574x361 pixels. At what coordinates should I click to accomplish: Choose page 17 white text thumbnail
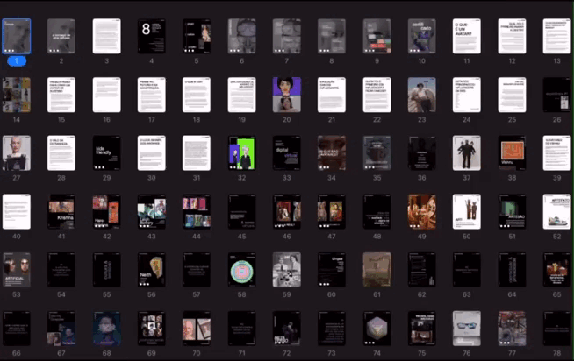(x=152, y=95)
